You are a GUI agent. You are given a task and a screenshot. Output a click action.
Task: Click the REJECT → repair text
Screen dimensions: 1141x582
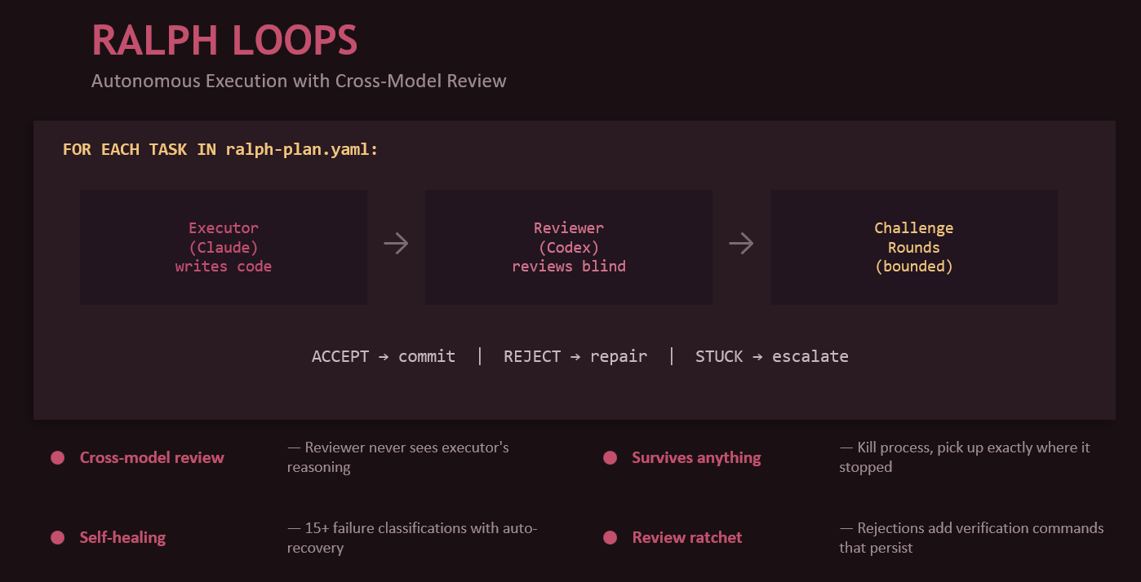[x=575, y=356]
